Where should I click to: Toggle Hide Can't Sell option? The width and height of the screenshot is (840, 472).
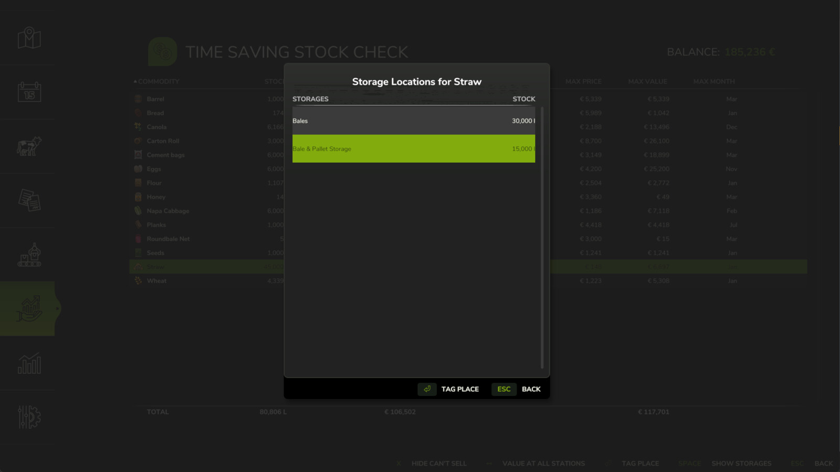point(439,464)
